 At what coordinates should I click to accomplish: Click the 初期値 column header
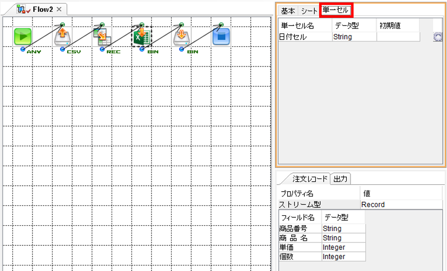click(x=398, y=26)
